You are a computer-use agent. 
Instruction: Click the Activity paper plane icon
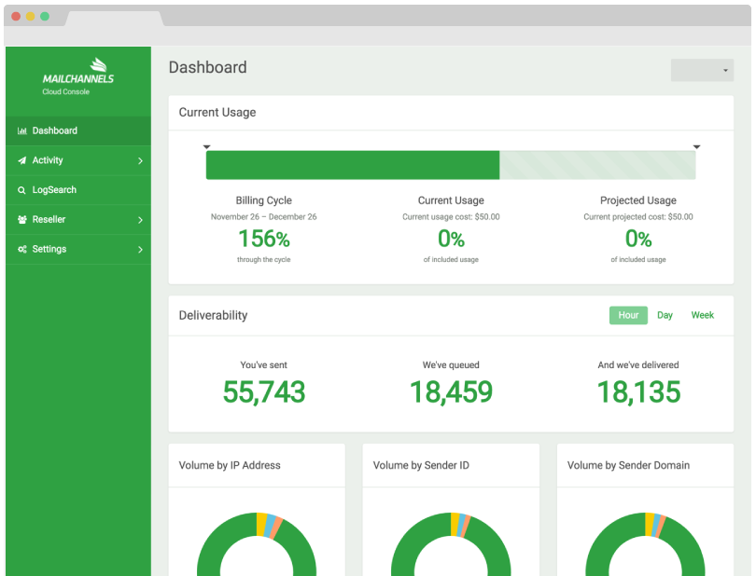click(21, 160)
